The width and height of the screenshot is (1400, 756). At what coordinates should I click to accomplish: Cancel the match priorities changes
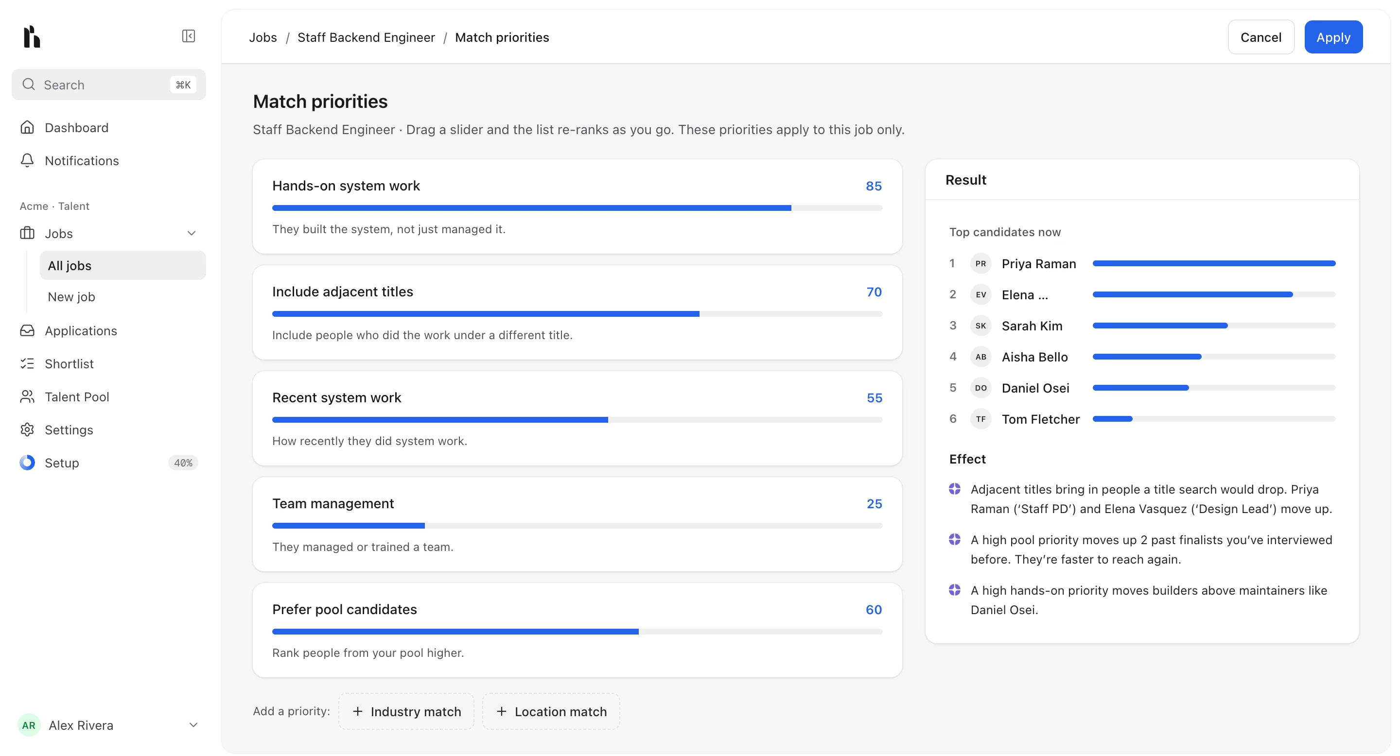tap(1261, 37)
